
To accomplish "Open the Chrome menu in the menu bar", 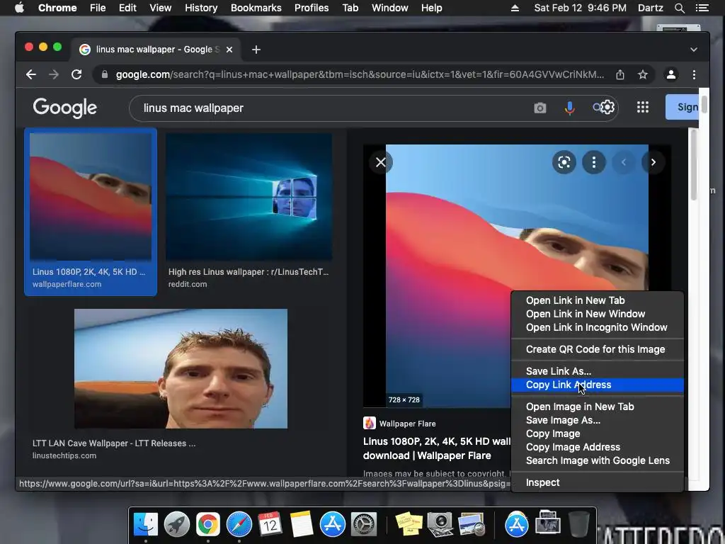I will coord(57,8).
